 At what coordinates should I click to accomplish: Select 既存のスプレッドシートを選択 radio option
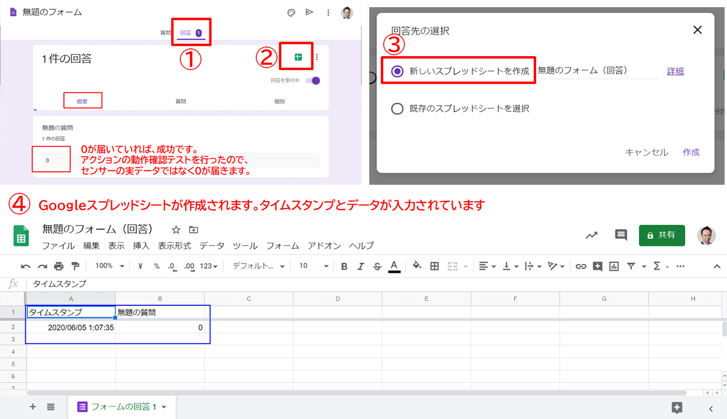397,108
